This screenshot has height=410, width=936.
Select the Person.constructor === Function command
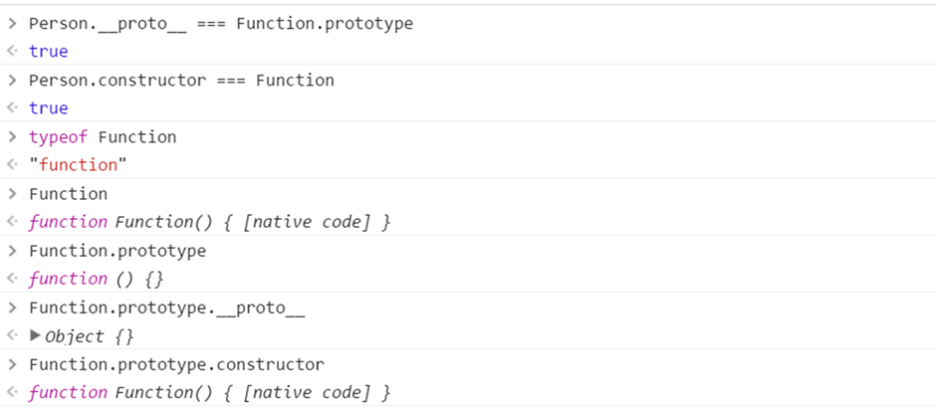tap(181, 80)
